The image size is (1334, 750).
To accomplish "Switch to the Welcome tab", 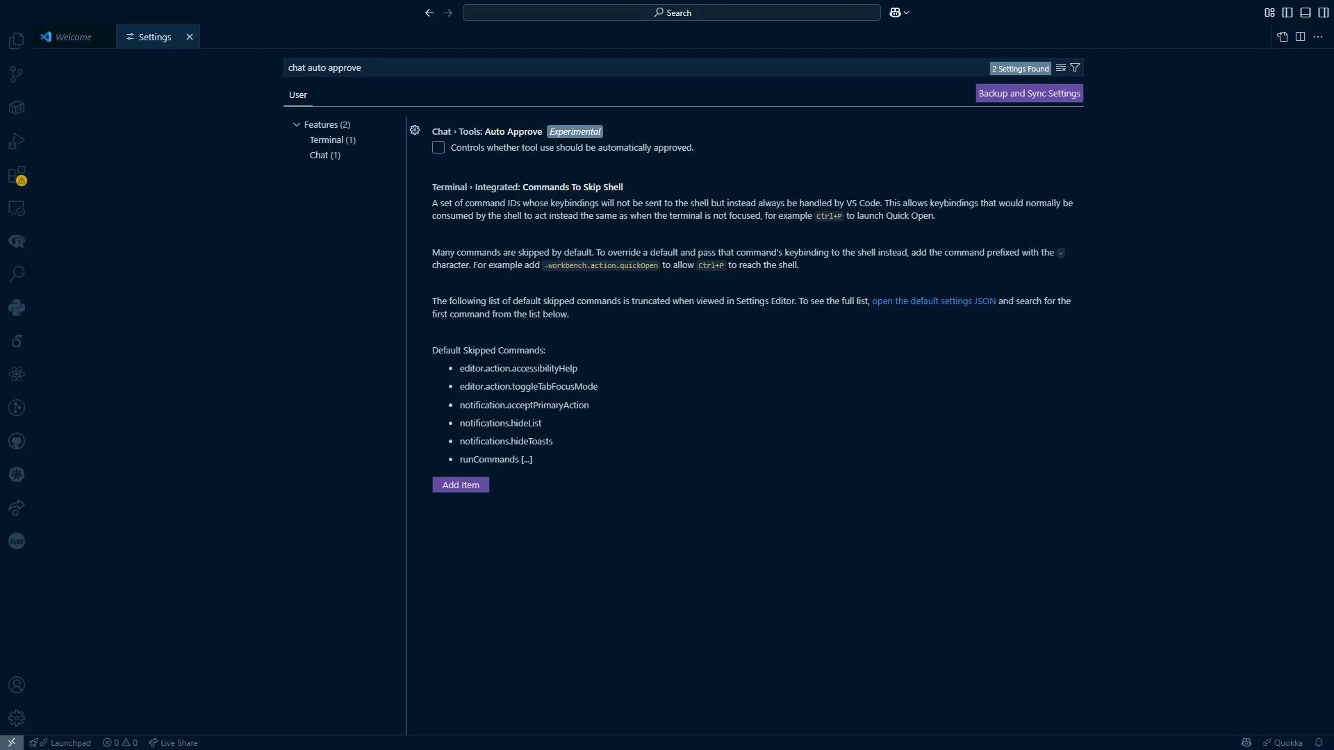I will pyautogui.click(x=72, y=36).
